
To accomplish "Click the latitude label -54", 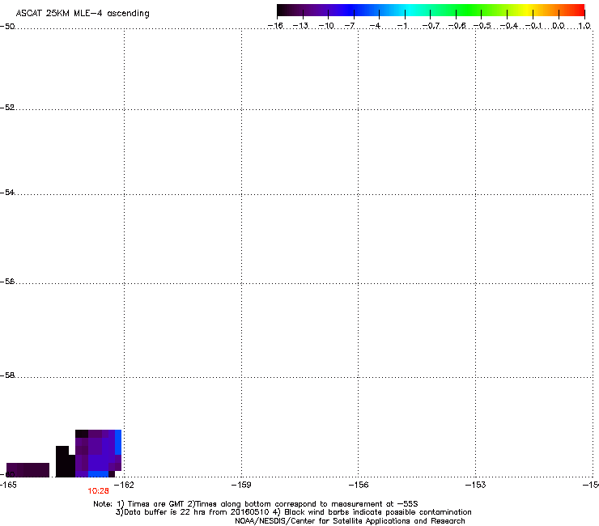I will coord(7,193).
